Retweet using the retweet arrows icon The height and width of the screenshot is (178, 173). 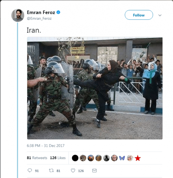pos(51,170)
